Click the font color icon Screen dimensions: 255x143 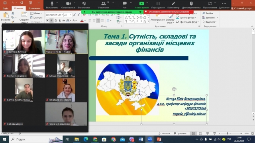pos(82,21)
